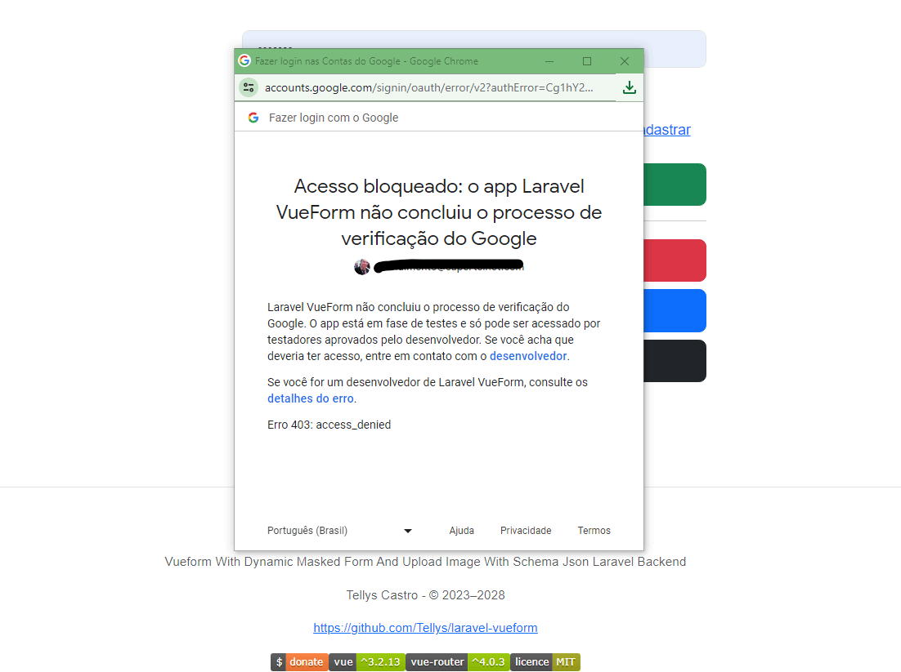Open the desenvolvedor contact link

(528, 356)
